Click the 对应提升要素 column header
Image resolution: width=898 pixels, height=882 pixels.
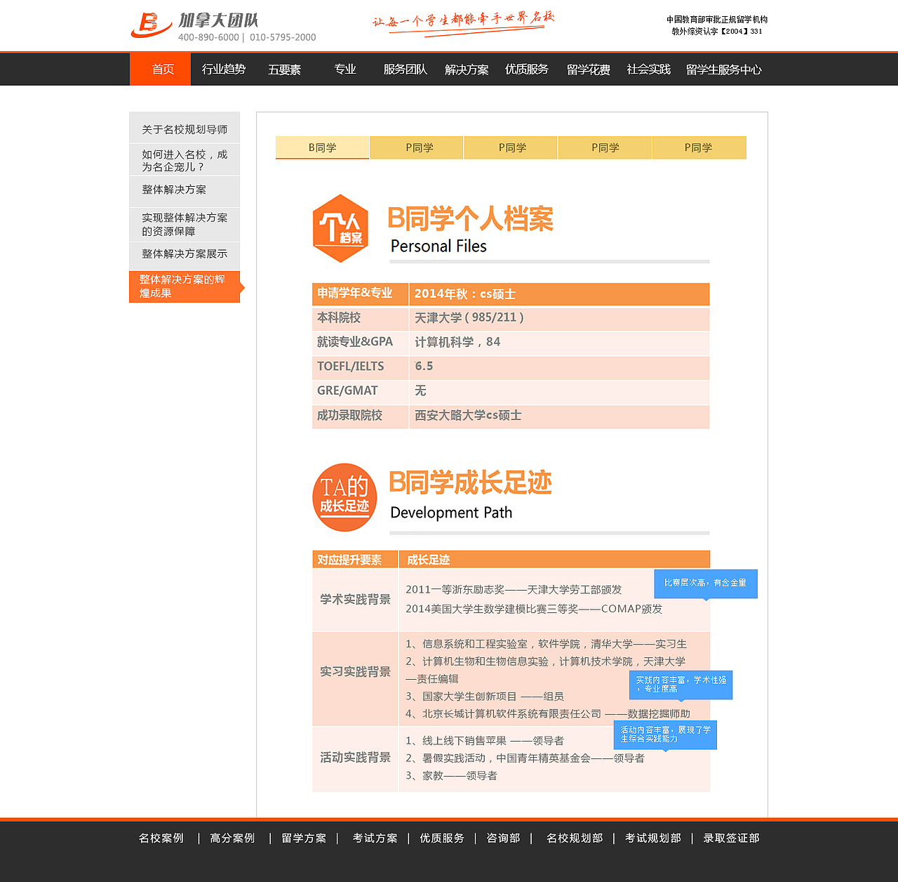pyautogui.click(x=355, y=560)
